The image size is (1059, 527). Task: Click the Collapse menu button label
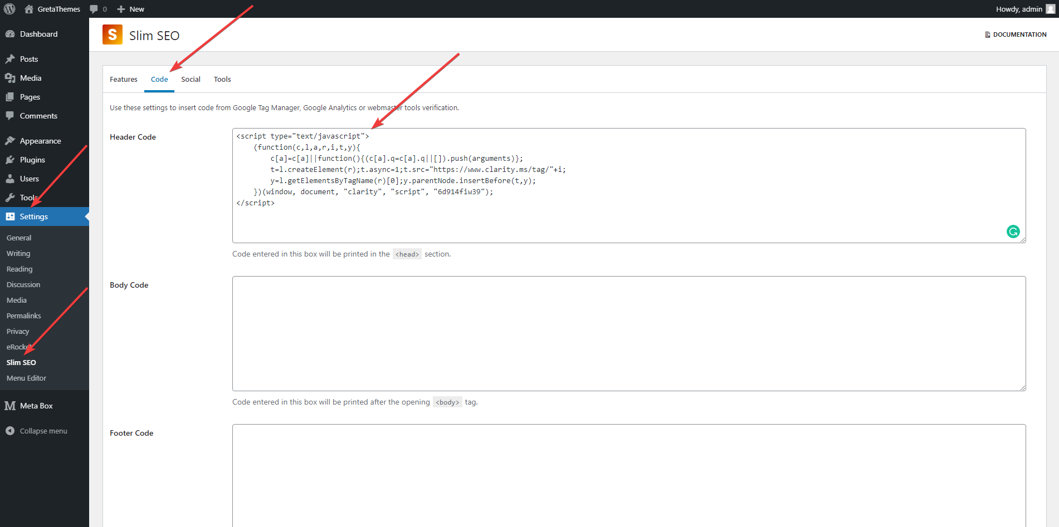[x=43, y=431]
